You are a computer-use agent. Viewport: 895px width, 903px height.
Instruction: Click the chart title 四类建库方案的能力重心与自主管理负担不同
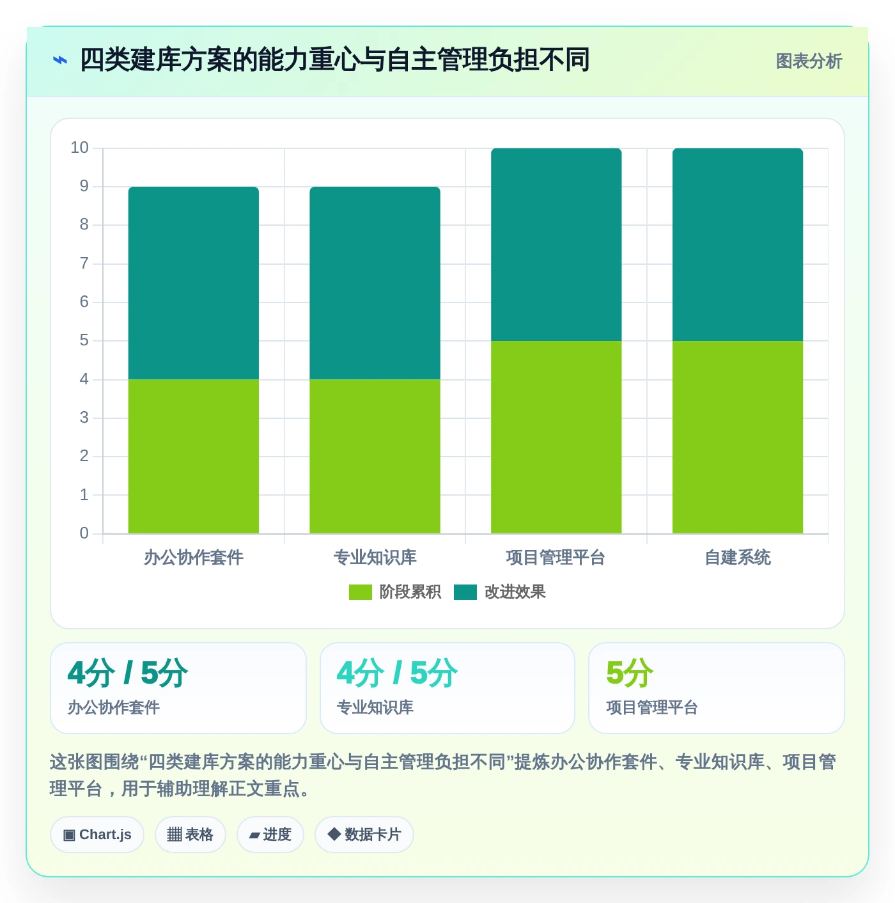pyautogui.click(x=334, y=60)
